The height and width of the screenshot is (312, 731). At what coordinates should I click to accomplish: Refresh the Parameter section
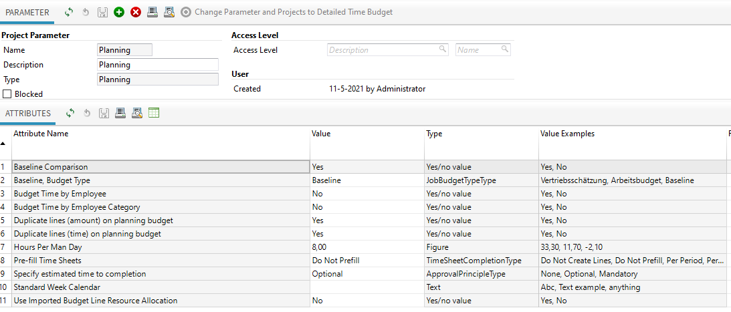click(x=69, y=12)
